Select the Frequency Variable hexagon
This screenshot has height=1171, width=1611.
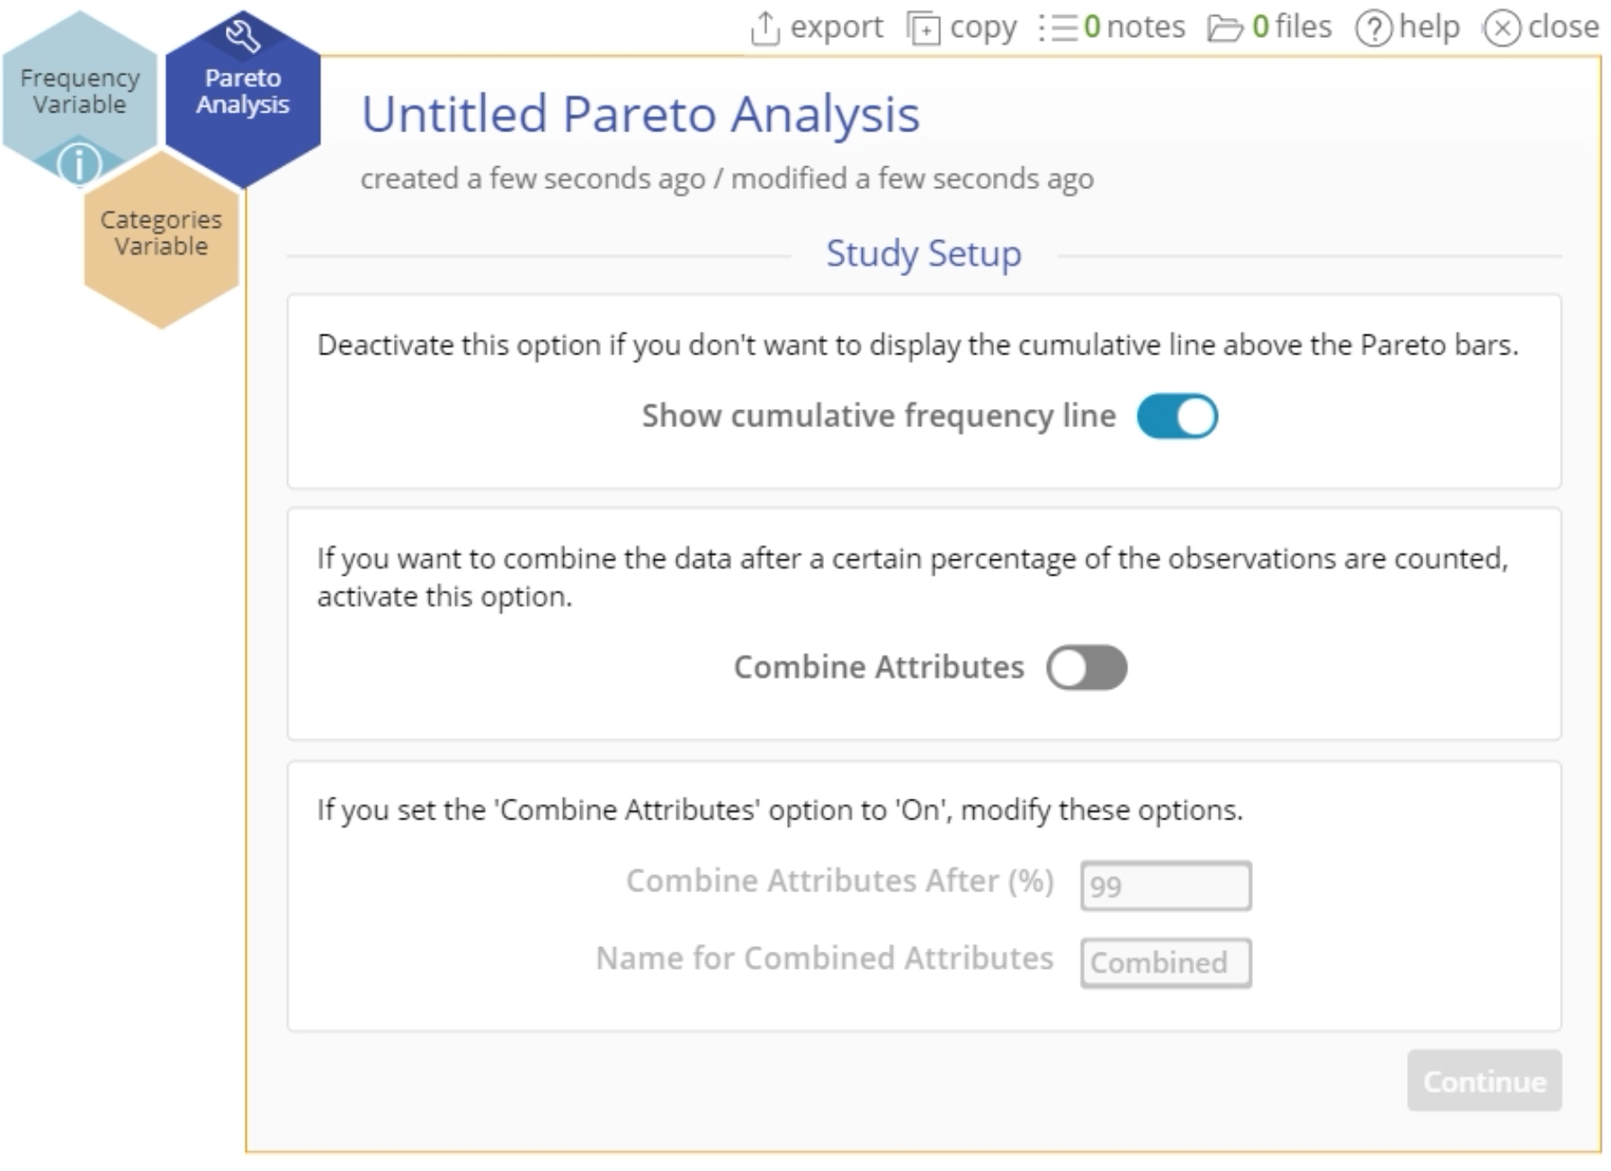coord(79,90)
